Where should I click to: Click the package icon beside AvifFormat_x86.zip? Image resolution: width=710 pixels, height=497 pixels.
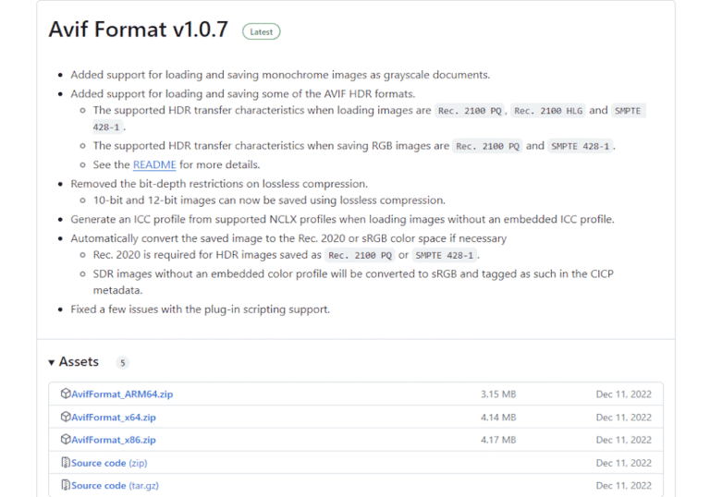[x=66, y=440]
